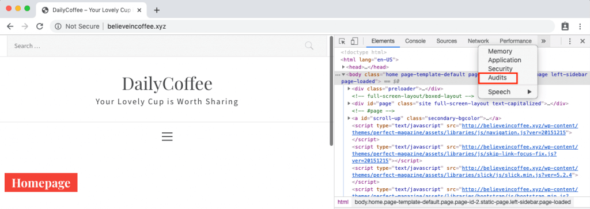590x209 pixels.
Task: Select Application from the overflow menu
Action: (x=505, y=60)
